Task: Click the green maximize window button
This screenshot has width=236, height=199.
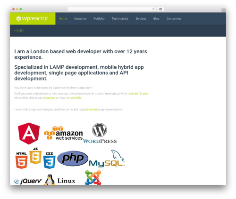Action: point(21,9)
